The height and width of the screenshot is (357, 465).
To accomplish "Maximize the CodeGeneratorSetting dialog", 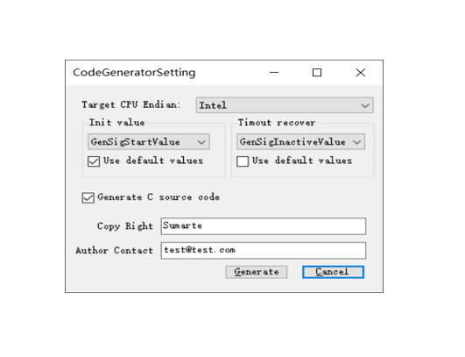I will click(x=317, y=73).
